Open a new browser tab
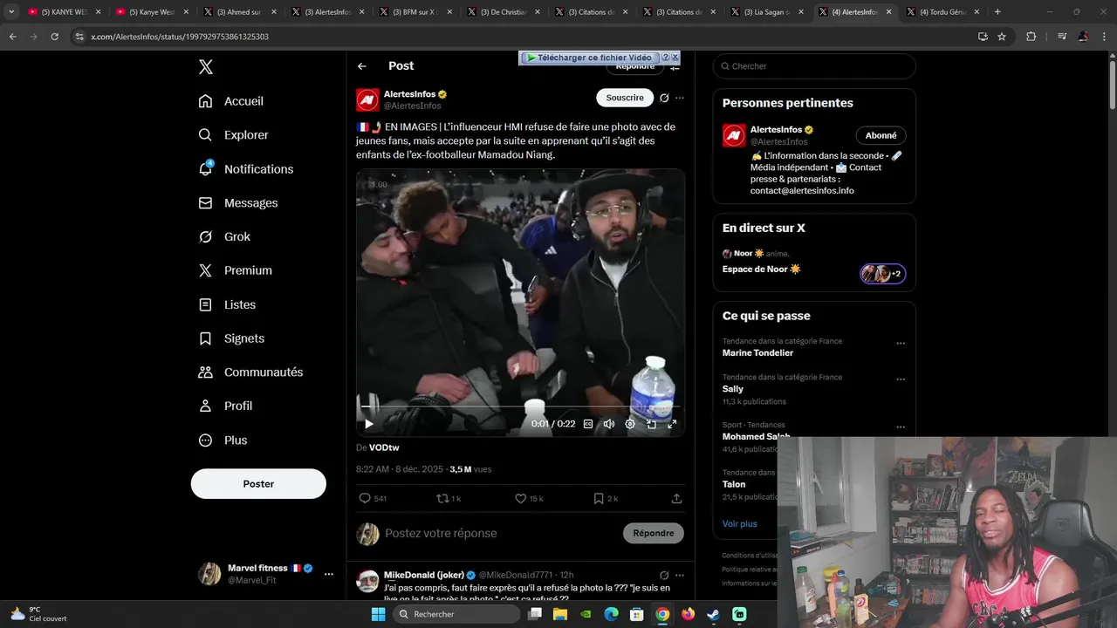1117x628 pixels. pyautogui.click(x=997, y=12)
